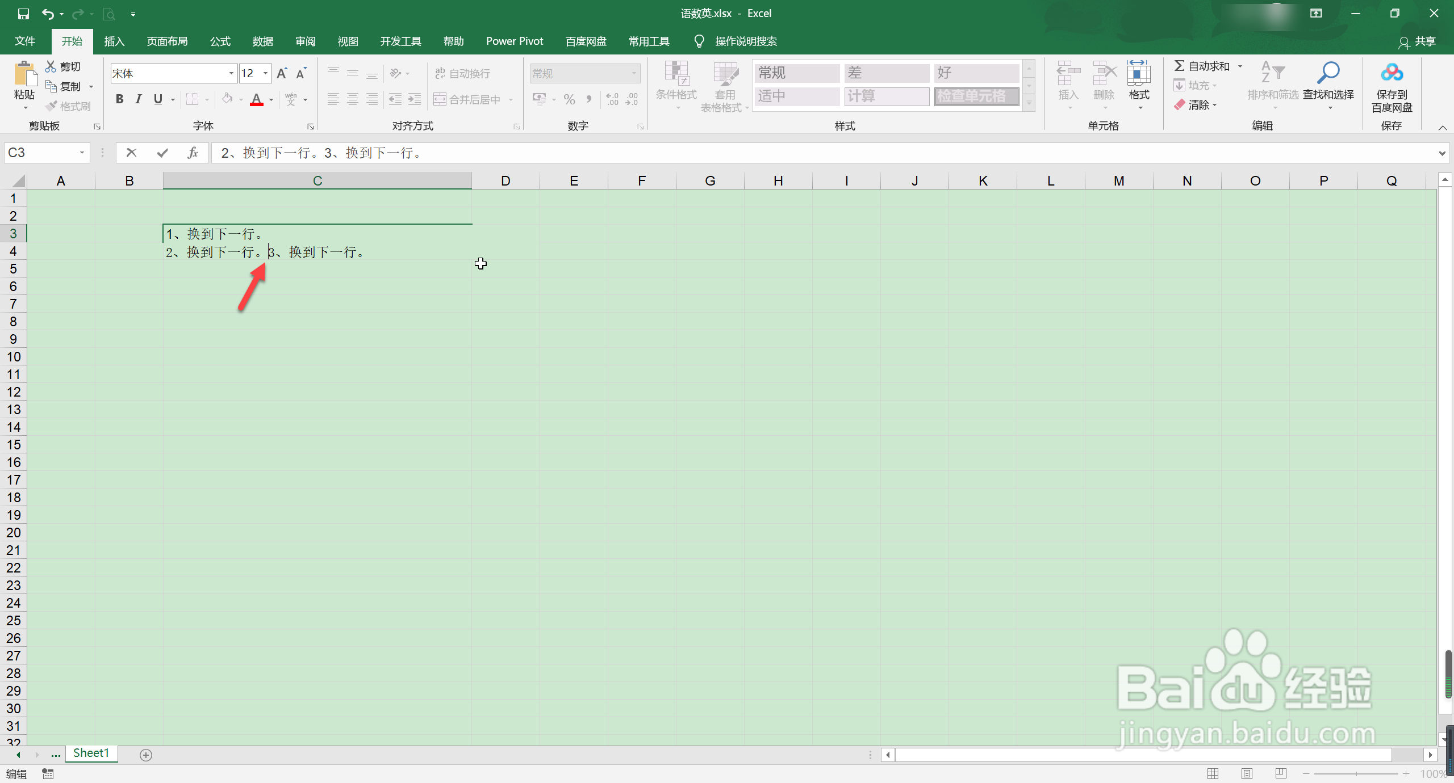Click the red font color swatch button
Viewport: 1454px width, 783px height.
click(x=257, y=99)
